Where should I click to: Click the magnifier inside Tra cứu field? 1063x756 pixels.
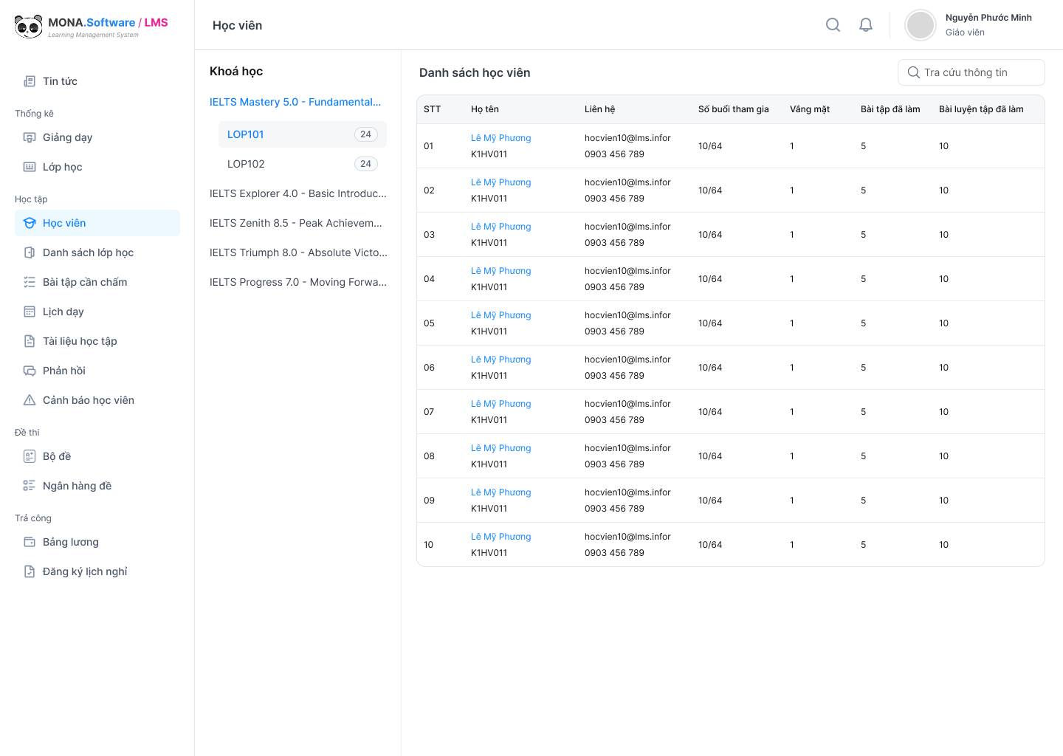click(x=914, y=72)
